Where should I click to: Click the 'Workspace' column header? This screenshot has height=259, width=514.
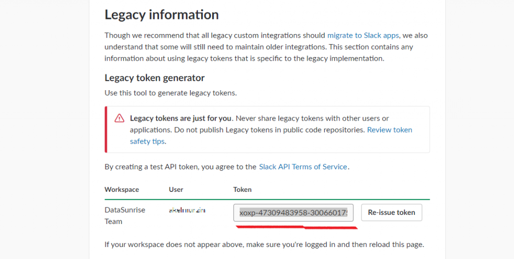tap(121, 190)
